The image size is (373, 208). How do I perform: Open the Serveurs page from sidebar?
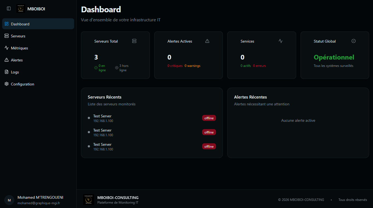[x=18, y=36]
